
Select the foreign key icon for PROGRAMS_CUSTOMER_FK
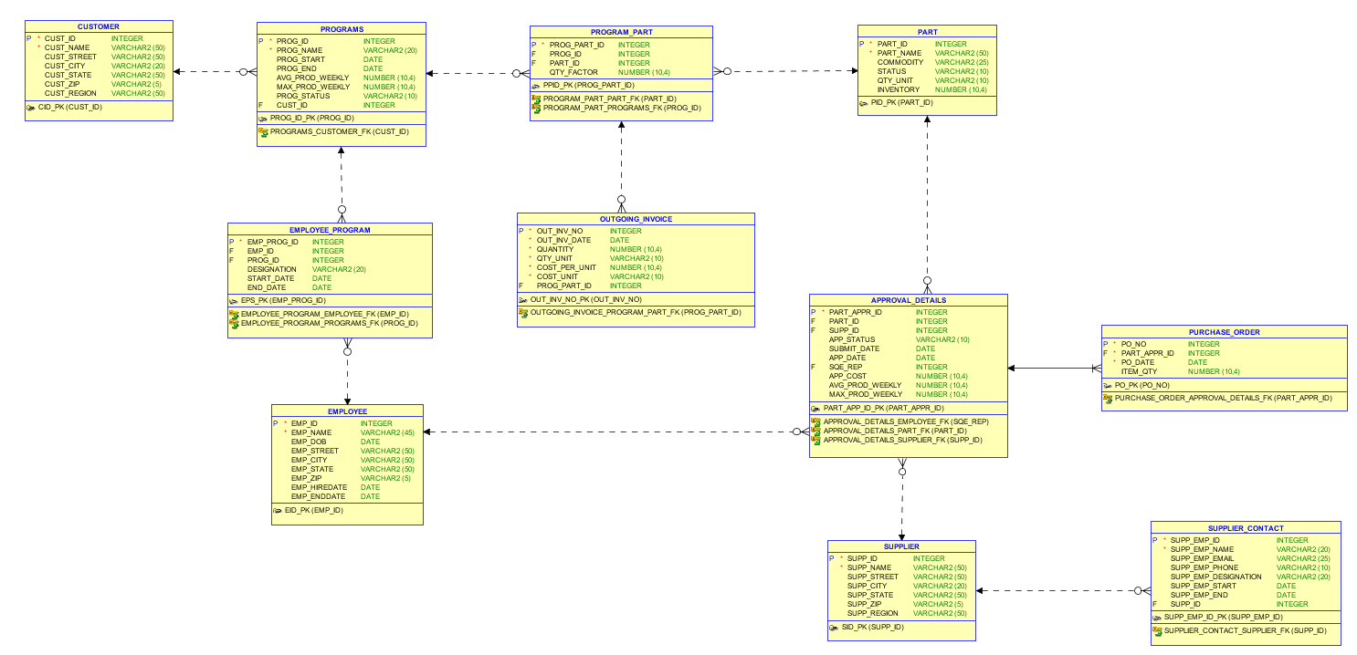pos(264,131)
